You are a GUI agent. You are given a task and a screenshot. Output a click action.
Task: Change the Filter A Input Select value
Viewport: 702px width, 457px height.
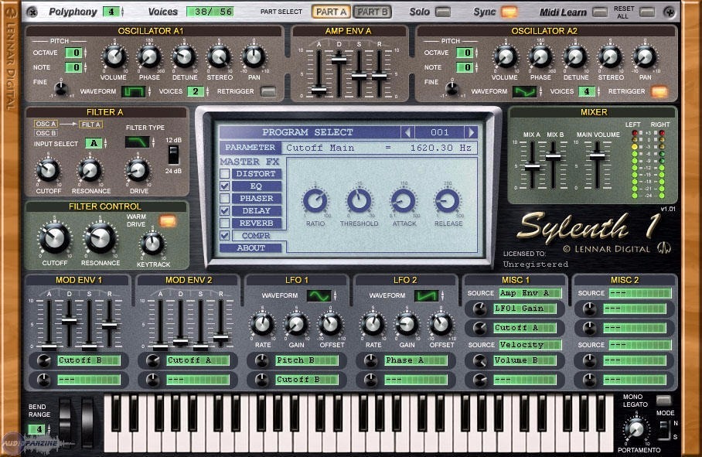(94, 143)
